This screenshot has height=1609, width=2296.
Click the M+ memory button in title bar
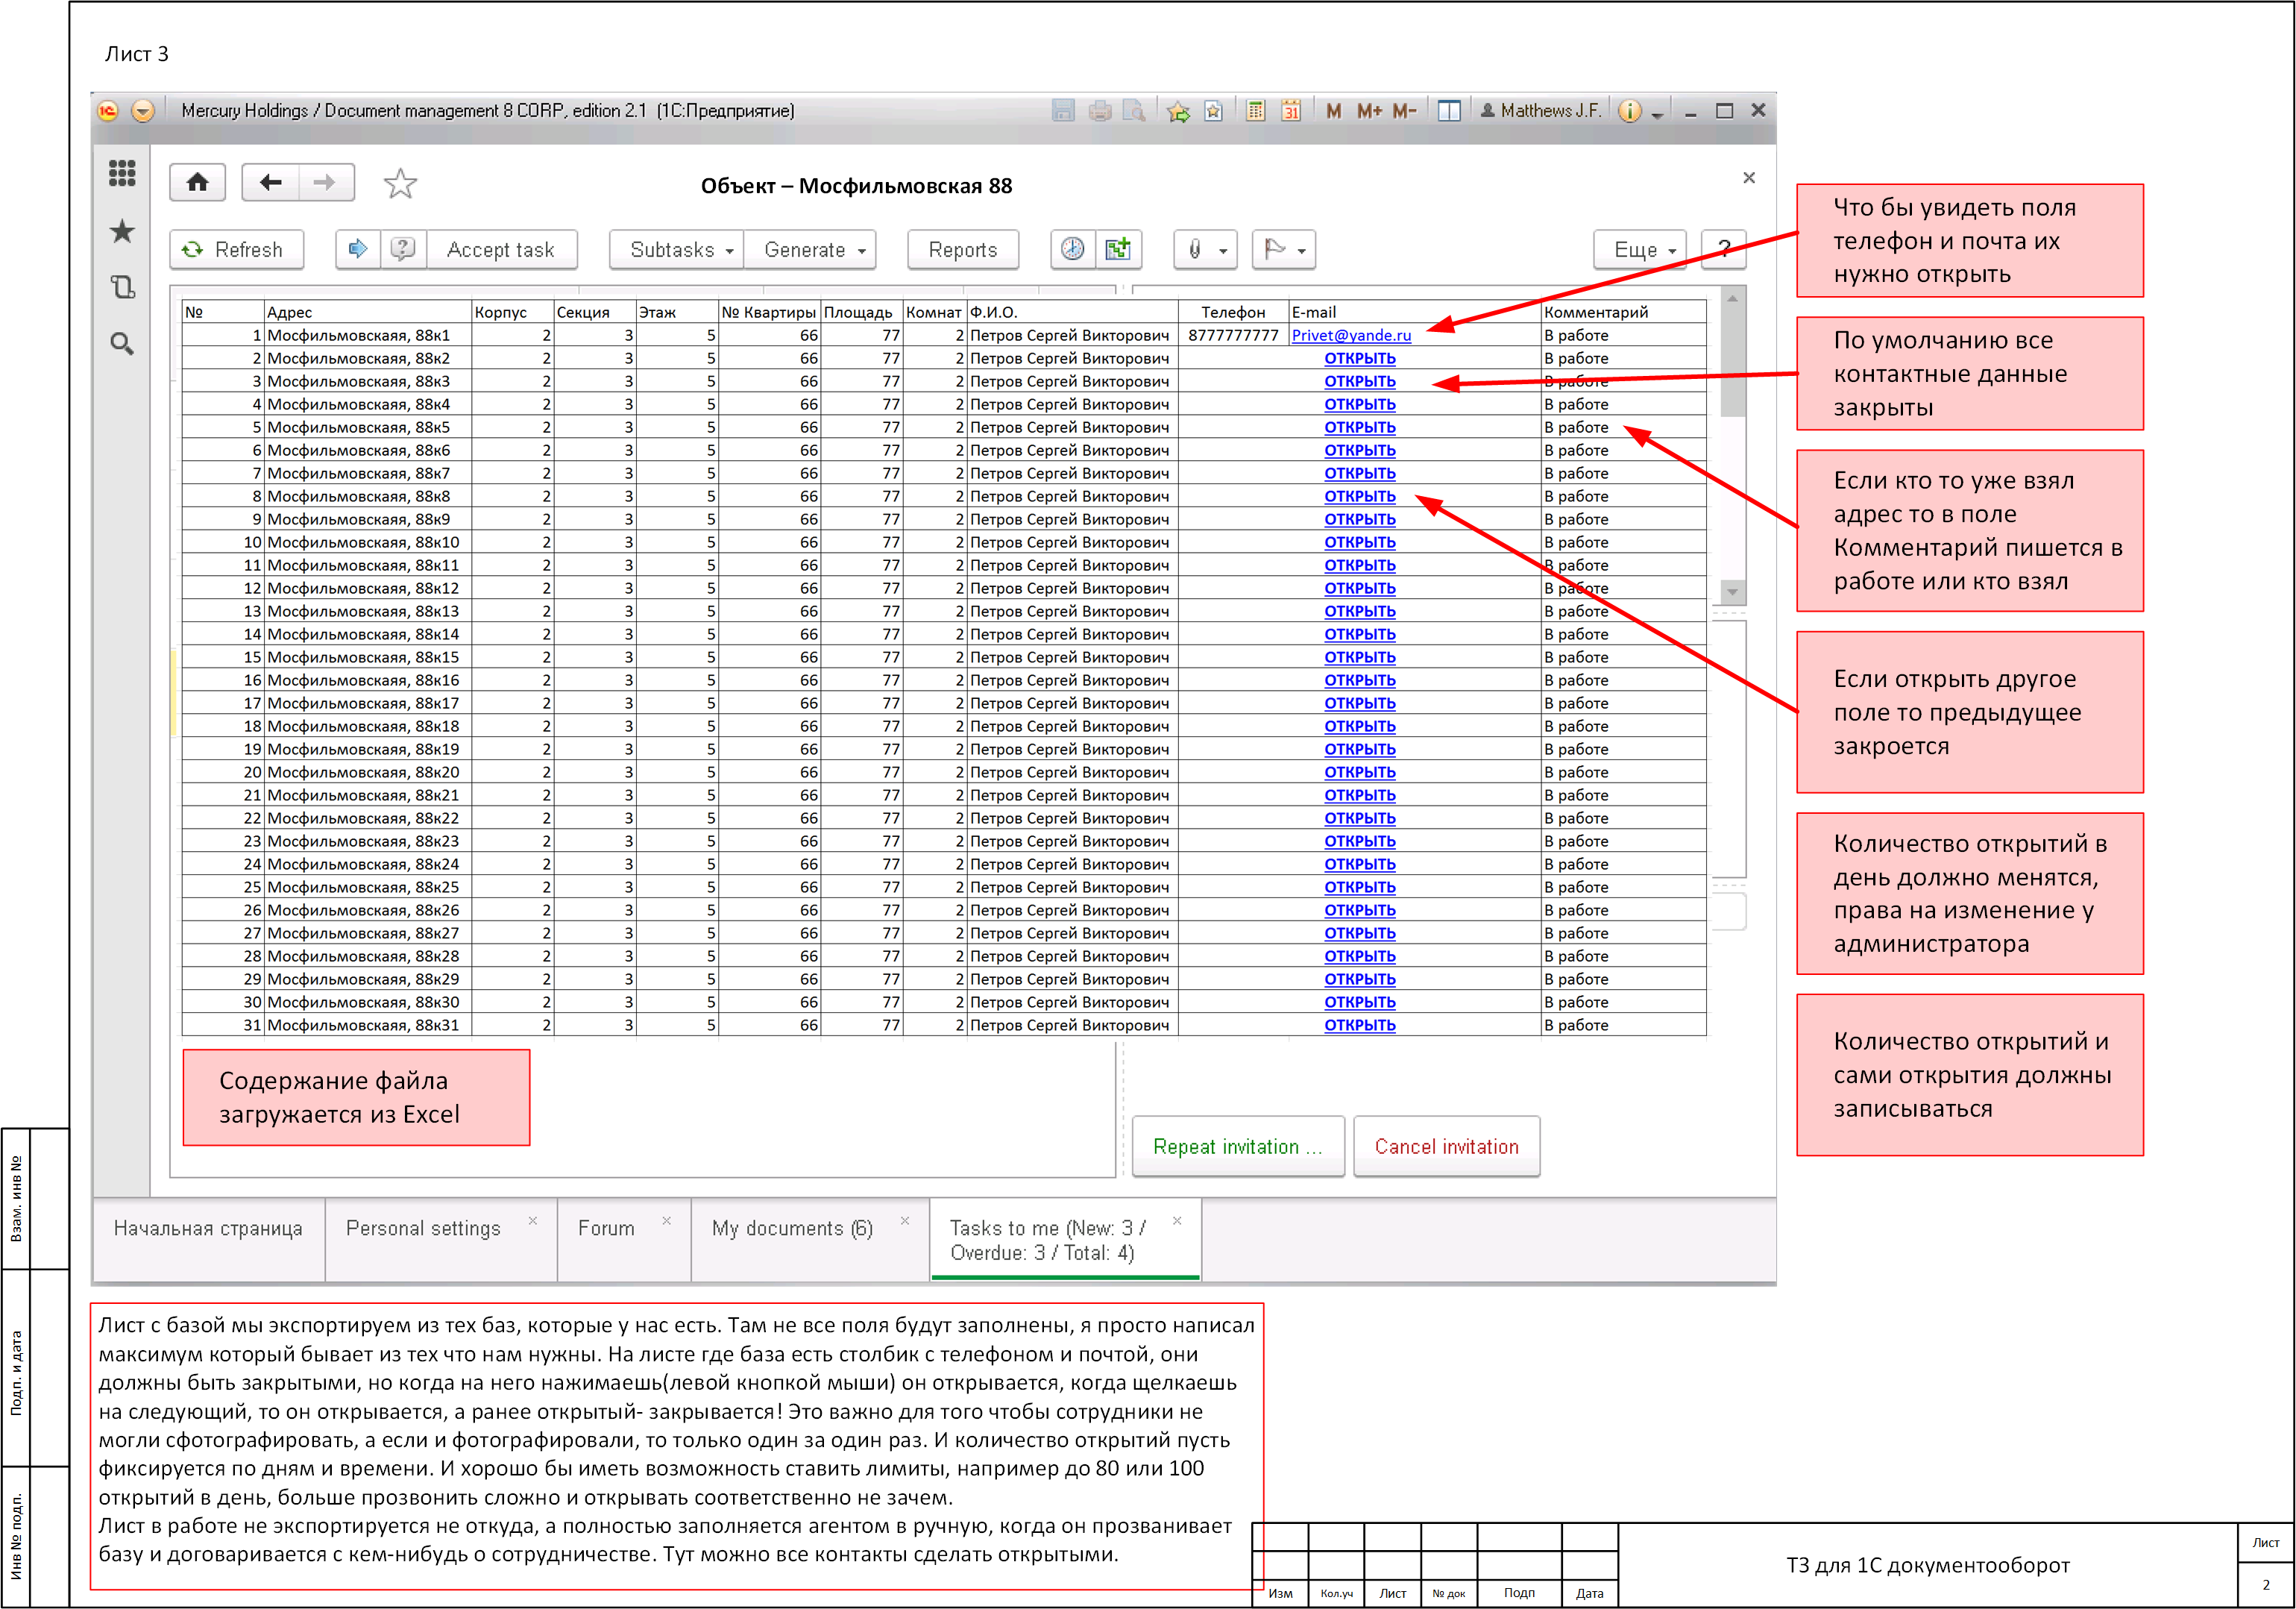tap(1369, 111)
